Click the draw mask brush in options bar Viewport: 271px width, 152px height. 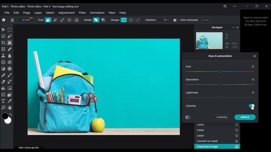click(x=62, y=20)
